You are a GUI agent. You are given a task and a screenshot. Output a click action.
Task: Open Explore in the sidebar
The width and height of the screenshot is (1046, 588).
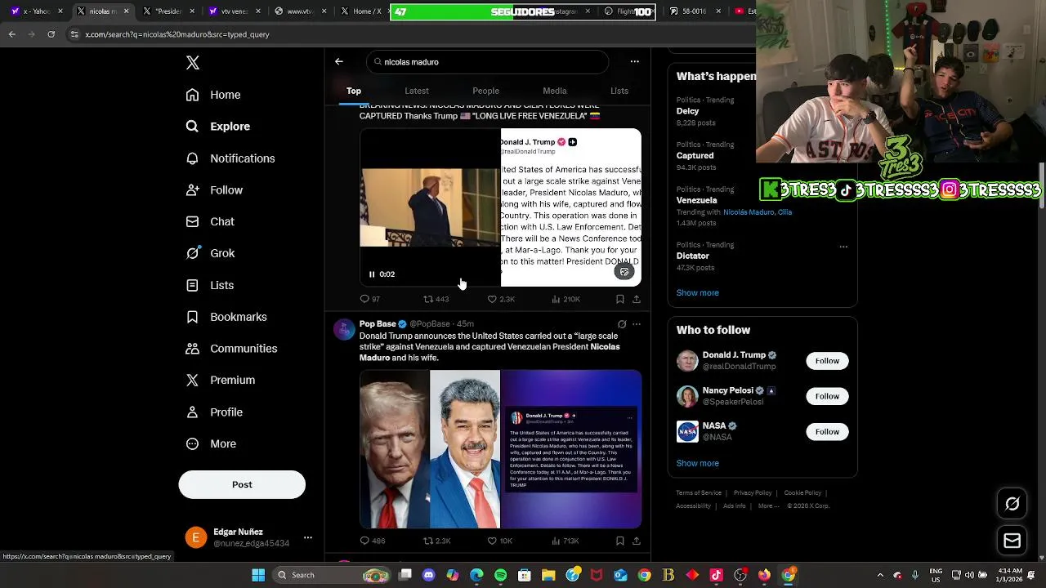[x=218, y=127]
